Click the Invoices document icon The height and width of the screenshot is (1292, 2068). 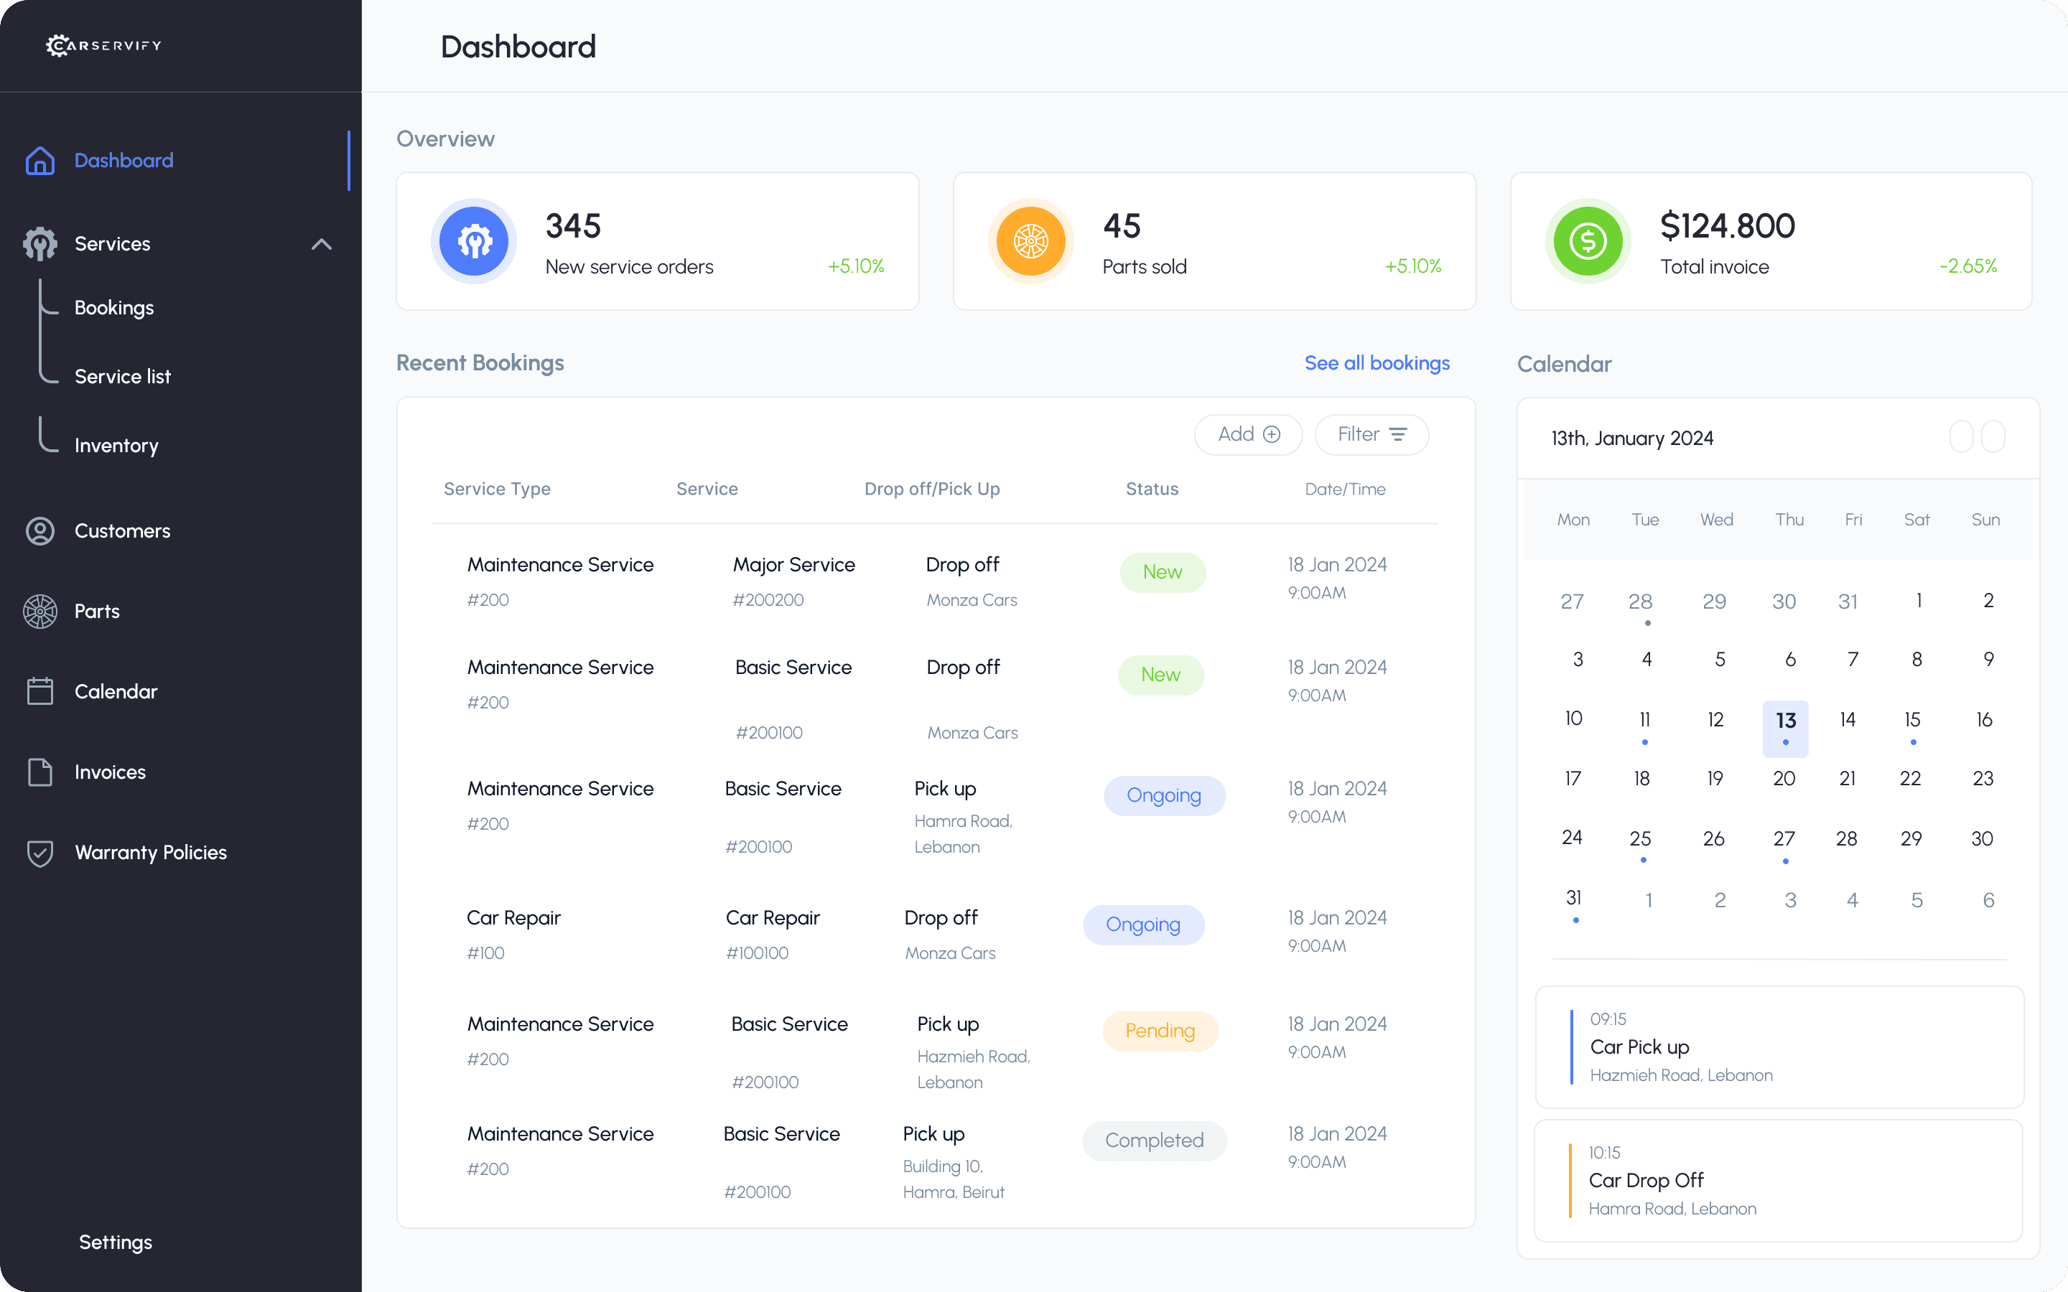[x=40, y=772]
